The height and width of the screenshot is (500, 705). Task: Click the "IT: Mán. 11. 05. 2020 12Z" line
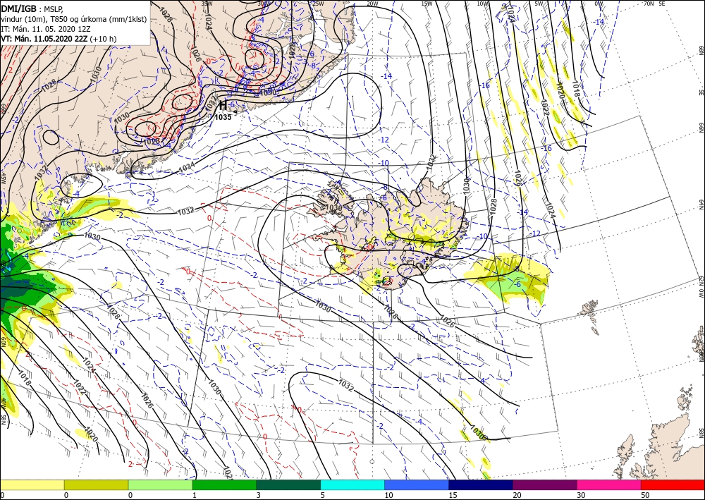tap(46, 29)
